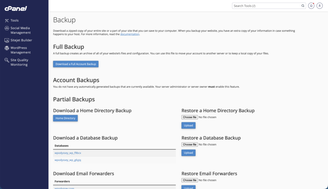Open the documentation link
This screenshot has width=328, height=189.
[130, 34]
